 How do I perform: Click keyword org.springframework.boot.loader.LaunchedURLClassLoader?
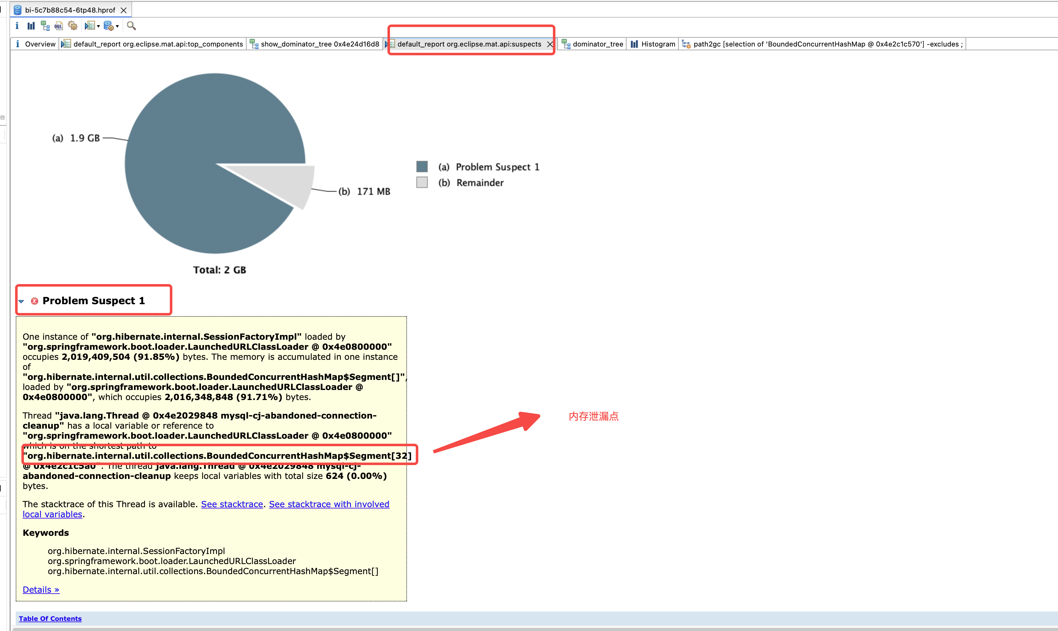pyautogui.click(x=172, y=561)
